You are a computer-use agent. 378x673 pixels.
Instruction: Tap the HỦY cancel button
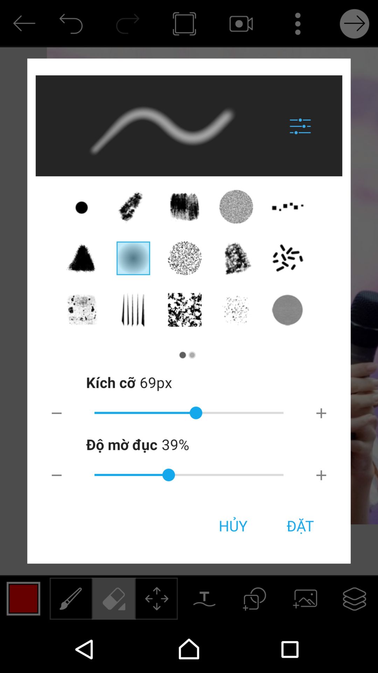(233, 526)
